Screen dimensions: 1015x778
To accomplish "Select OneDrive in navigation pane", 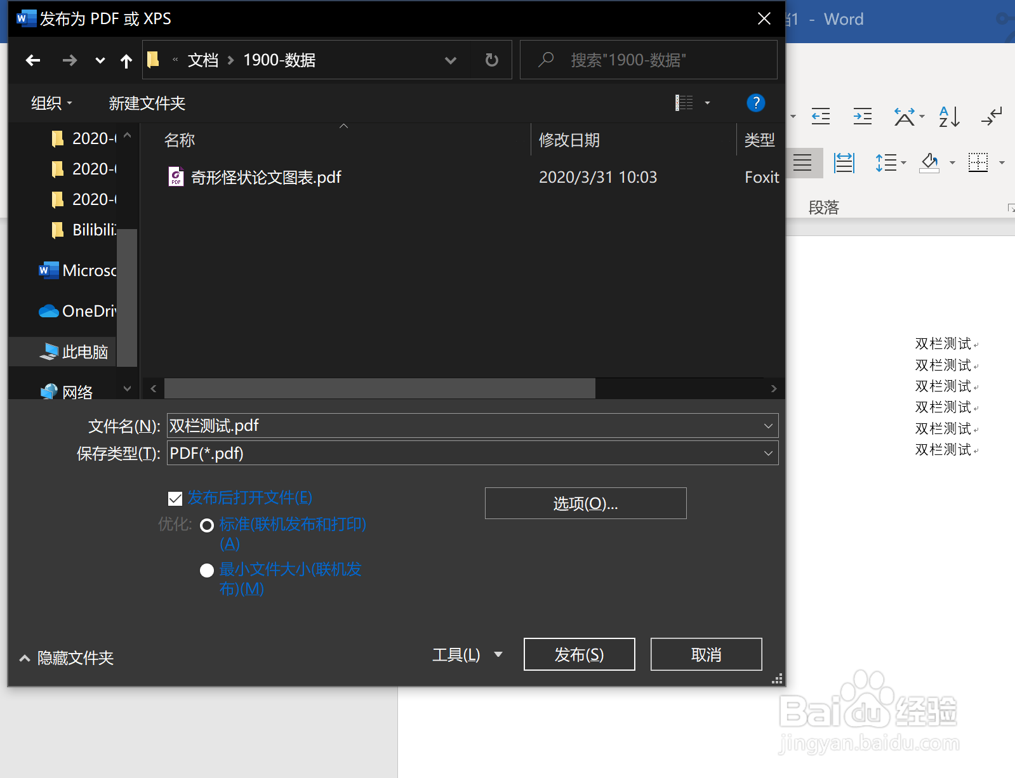I will pyautogui.click(x=77, y=311).
